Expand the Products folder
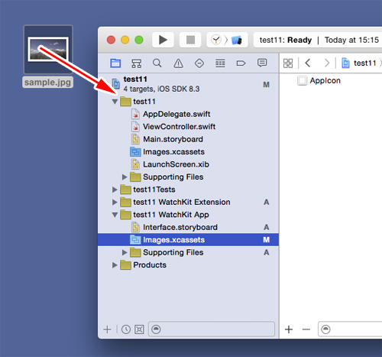Image resolution: width=382 pixels, height=357 pixels. [115, 265]
